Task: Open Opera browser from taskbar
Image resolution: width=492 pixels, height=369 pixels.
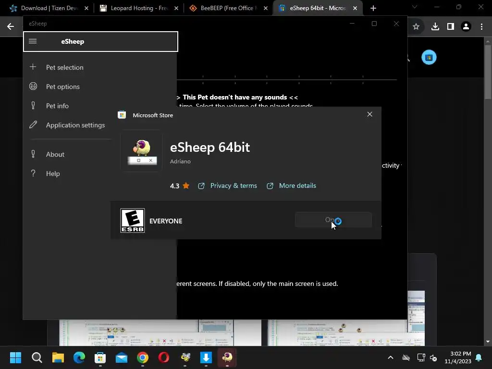Action: (164, 357)
